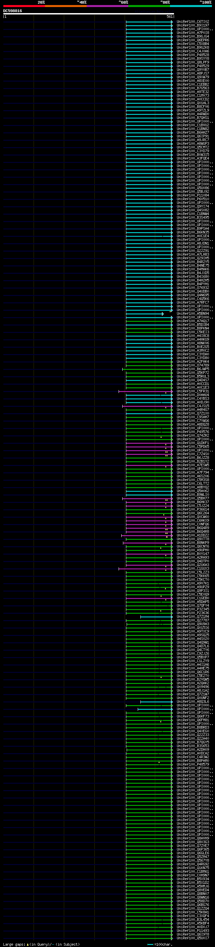Select hit label UniRef100_Q27787
This screenshot has width=215, height=947.
coord(192,620)
